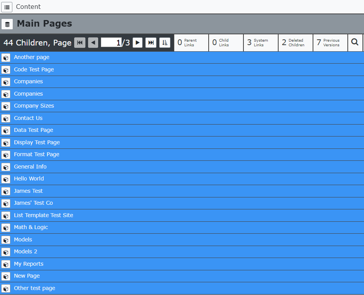This screenshot has height=295, width=364.
Task: Select the Models 2 row
Action: 182,252
